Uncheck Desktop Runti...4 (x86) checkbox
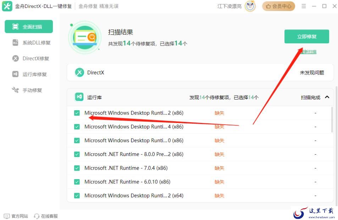Image resolution: width=338 pixels, height=220 pixels. point(77,127)
